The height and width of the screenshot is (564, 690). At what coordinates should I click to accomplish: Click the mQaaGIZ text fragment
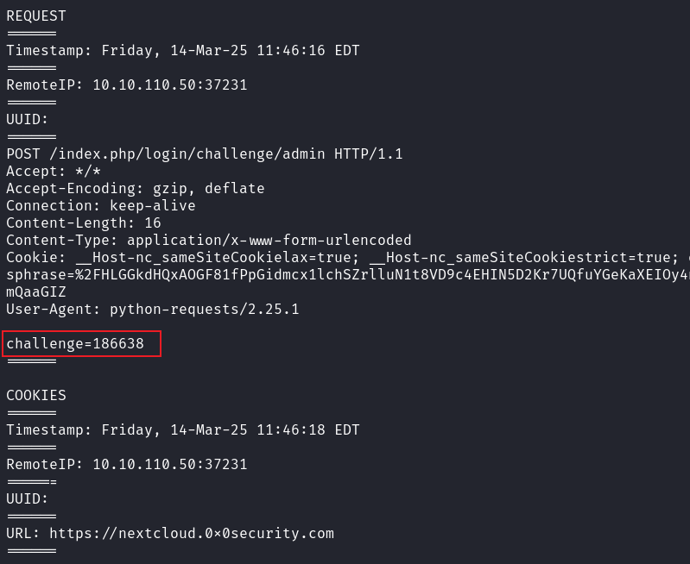[x=36, y=291]
